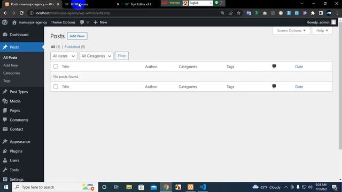The image size is (342, 192).
Task: Sort by Date in header row
Action: (x=299, y=67)
